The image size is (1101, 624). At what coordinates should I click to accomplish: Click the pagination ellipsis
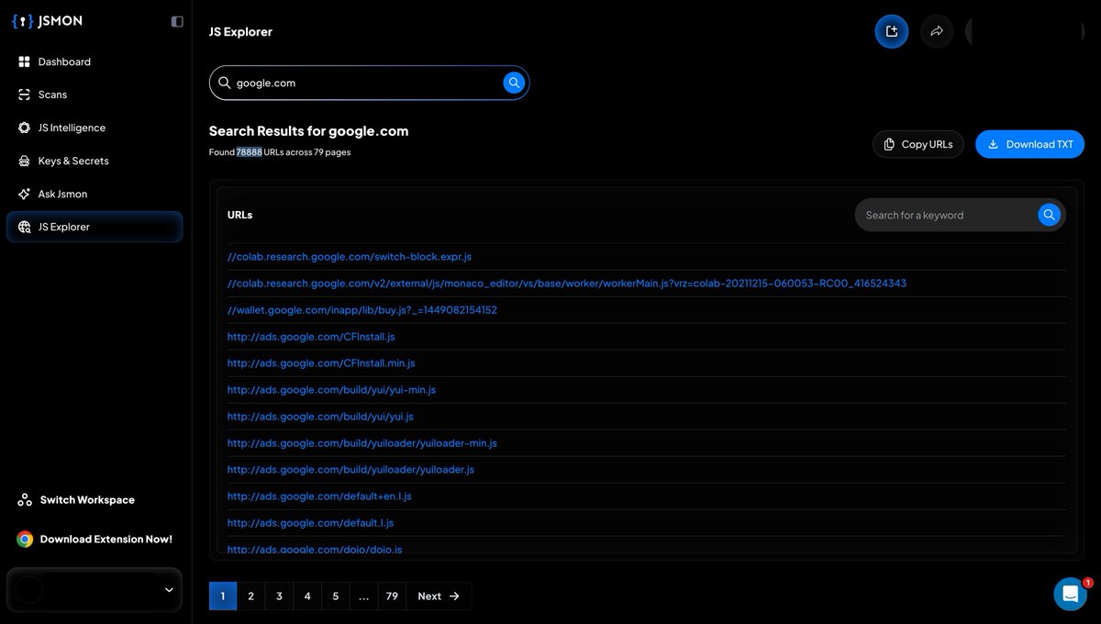click(364, 596)
